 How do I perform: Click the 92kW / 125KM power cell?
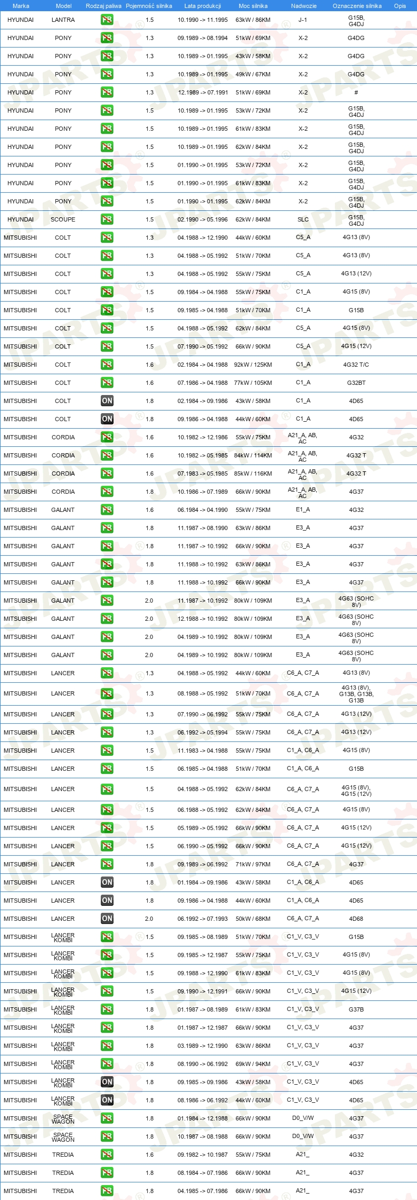(253, 365)
